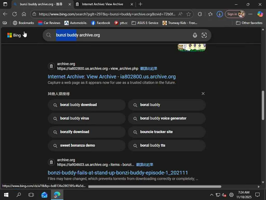266x200 pixels.
Task: Click the ia802800 favicon of first result
Action: pos(51,66)
